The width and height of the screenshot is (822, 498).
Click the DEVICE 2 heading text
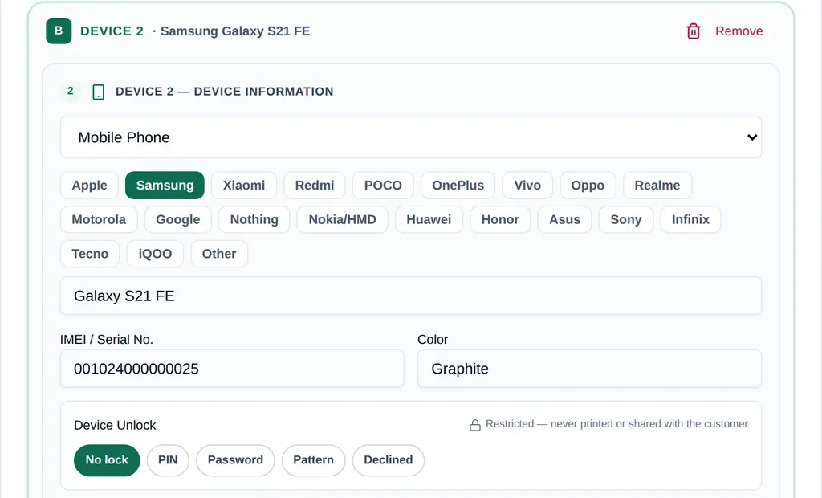112,31
